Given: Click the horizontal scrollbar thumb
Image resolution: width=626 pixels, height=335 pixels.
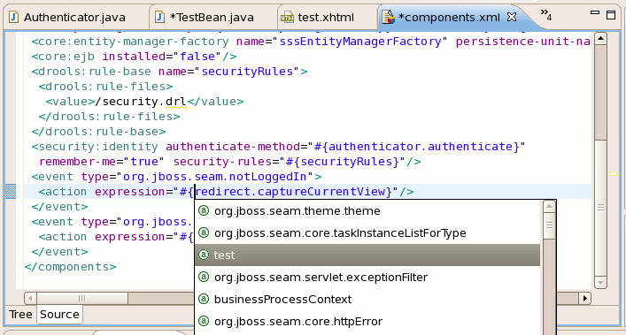Looking at the screenshot, I should pos(81,298).
